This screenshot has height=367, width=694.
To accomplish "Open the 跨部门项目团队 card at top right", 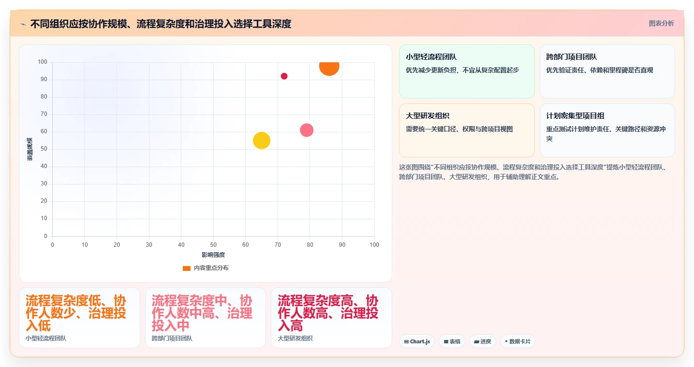I will click(x=607, y=71).
